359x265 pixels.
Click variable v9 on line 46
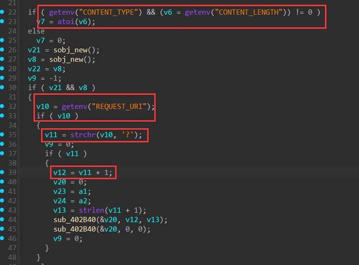(x=58, y=239)
